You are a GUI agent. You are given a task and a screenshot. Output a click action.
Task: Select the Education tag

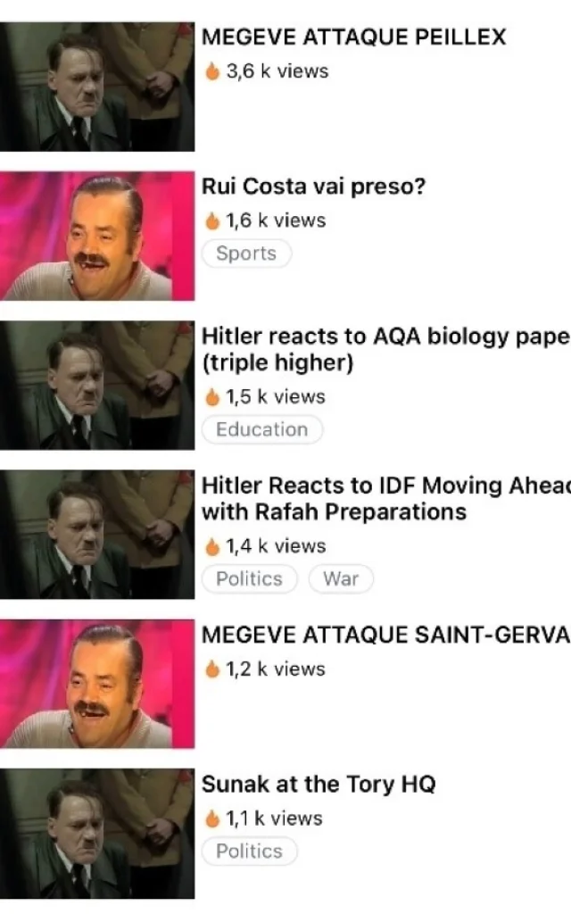(262, 429)
